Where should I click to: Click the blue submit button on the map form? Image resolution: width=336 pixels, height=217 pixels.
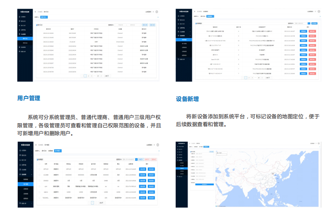click(x=205, y=184)
